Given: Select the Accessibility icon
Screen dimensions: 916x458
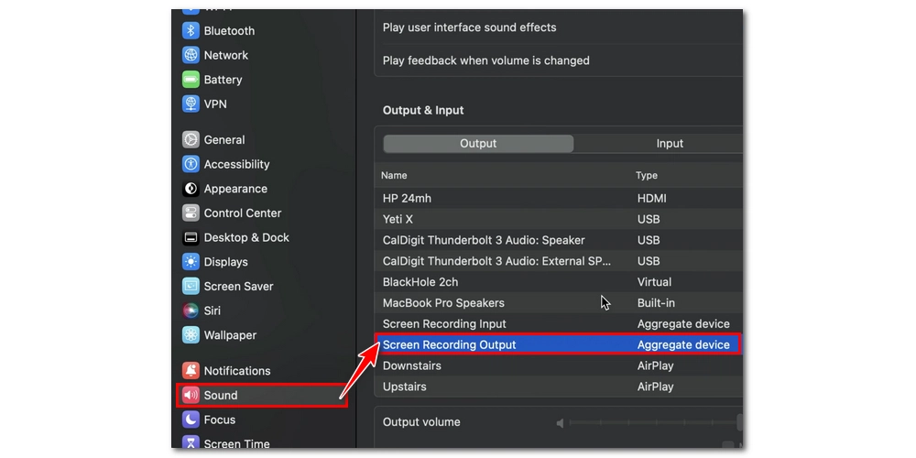Looking at the screenshot, I should [191, 164].
